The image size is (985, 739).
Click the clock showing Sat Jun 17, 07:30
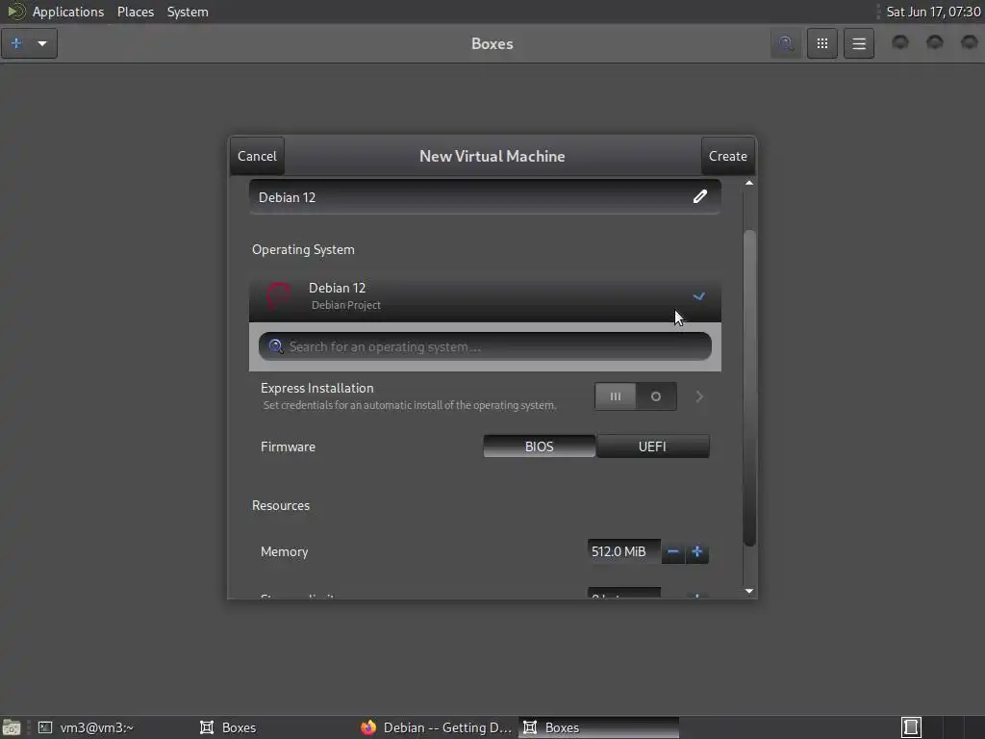tap(933, 12)
